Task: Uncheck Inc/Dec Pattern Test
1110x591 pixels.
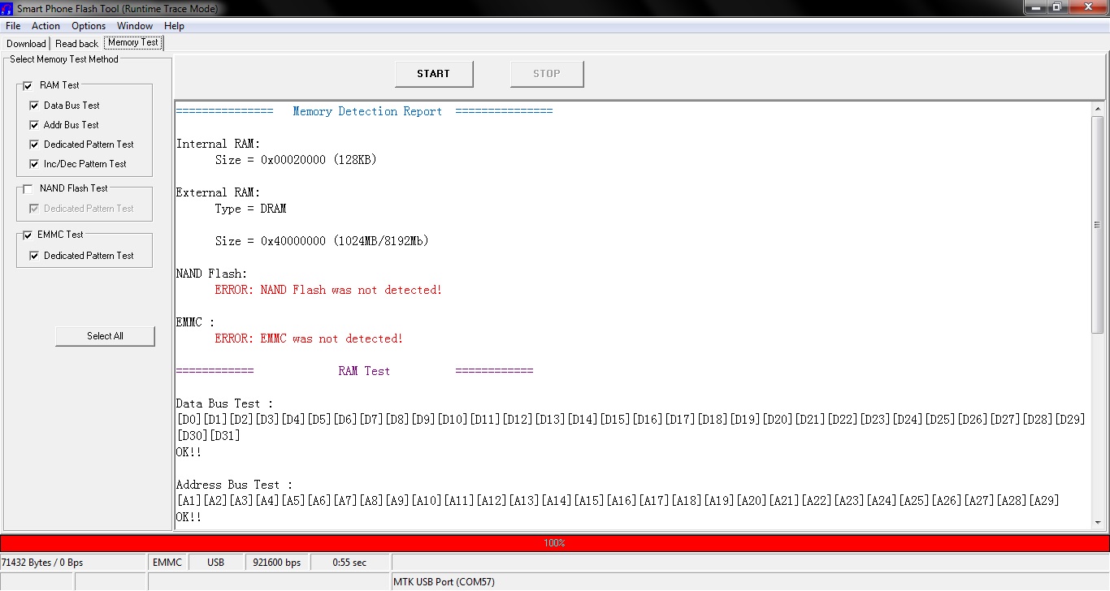Action: (x=34, y=164)
